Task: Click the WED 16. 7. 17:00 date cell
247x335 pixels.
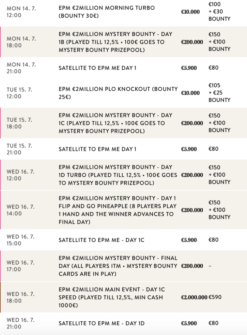Action: (21, 266)
